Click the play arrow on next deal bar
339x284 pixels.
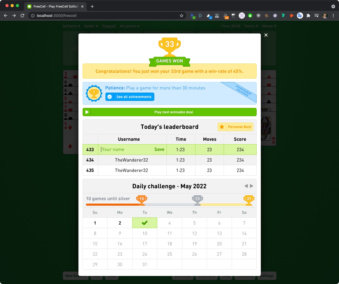point(87,112)
